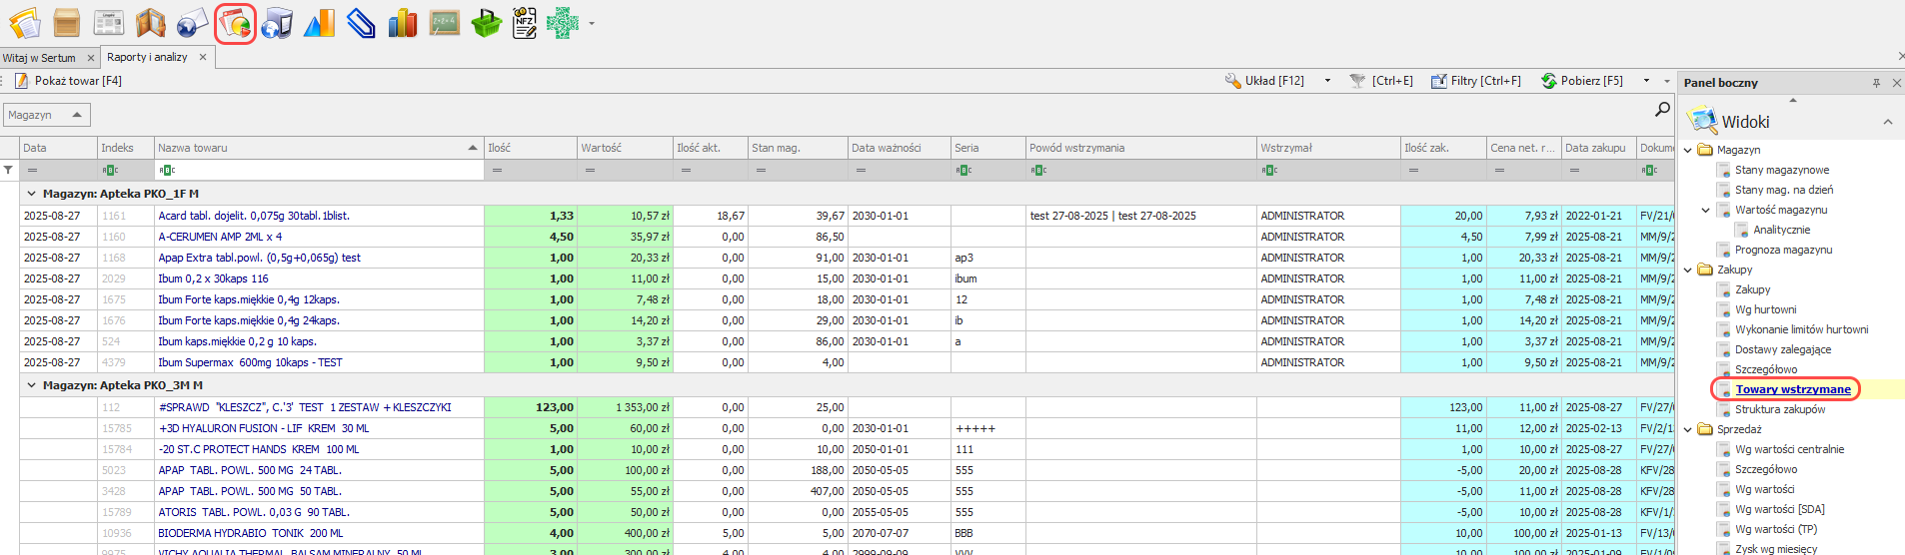Click the magnifier search icon above grid
1905x555 pixels.
1662,109
